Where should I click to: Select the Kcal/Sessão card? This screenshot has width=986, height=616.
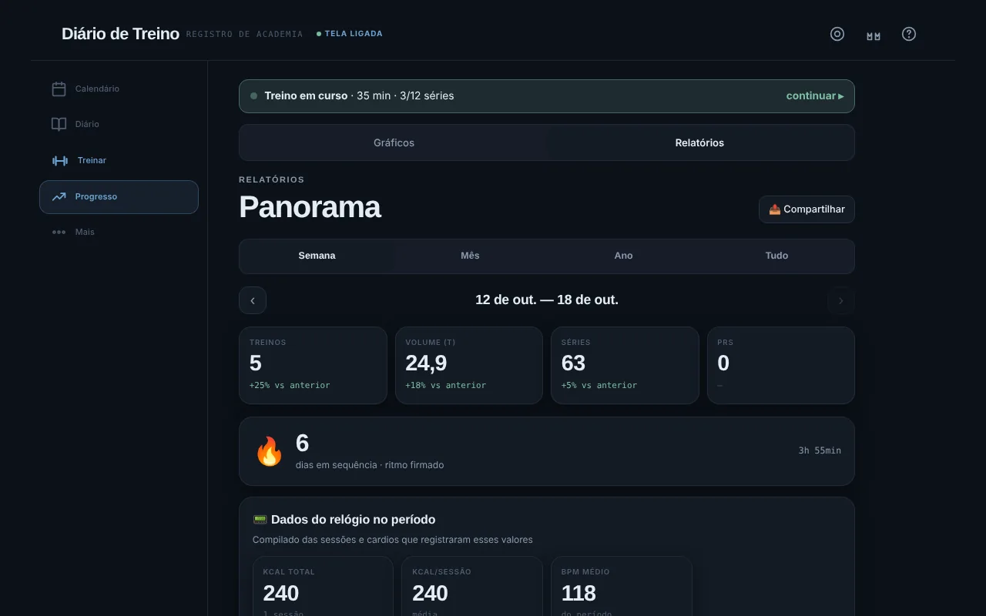472,586
